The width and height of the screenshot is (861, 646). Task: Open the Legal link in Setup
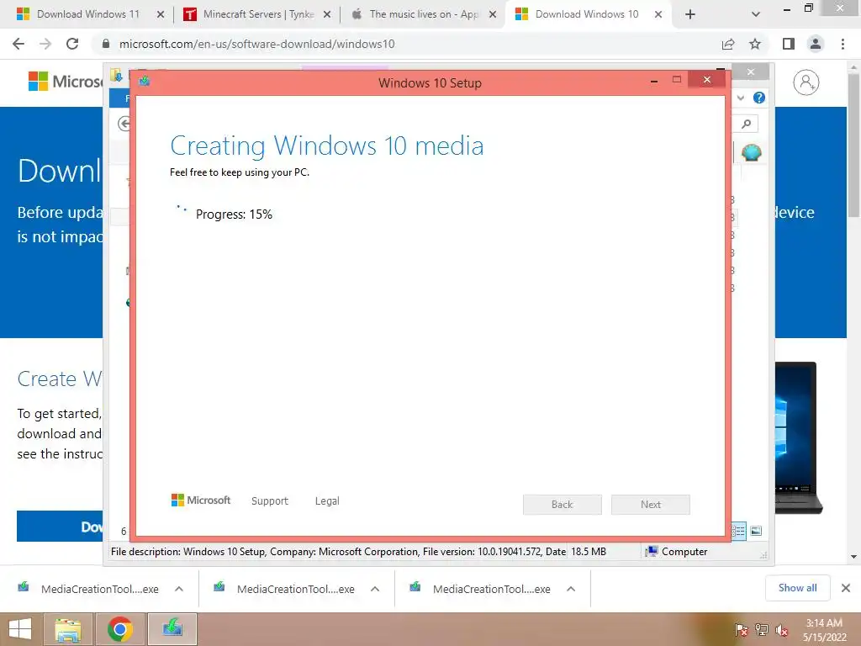[x=327, y=501]
